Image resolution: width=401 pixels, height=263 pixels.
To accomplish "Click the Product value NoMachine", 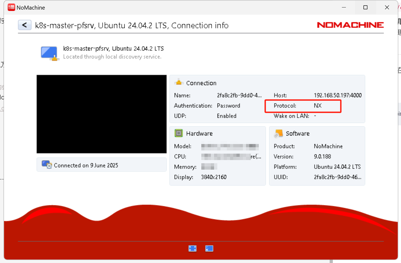I will click(328, 146).
